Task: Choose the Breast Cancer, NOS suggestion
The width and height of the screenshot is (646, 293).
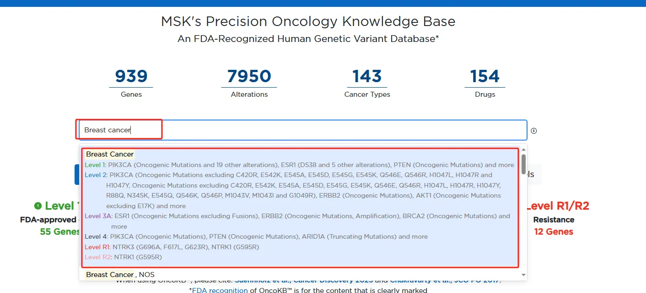Action: tap(121, 274)
